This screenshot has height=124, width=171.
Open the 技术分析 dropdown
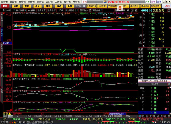pos(21,10)
